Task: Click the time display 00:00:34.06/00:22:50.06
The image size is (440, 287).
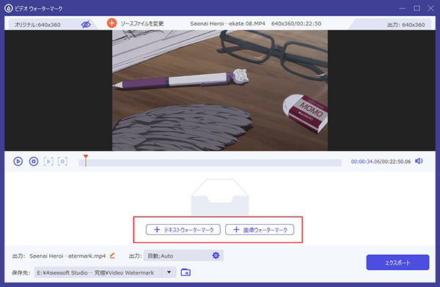Action: click(x=381, y=161)
